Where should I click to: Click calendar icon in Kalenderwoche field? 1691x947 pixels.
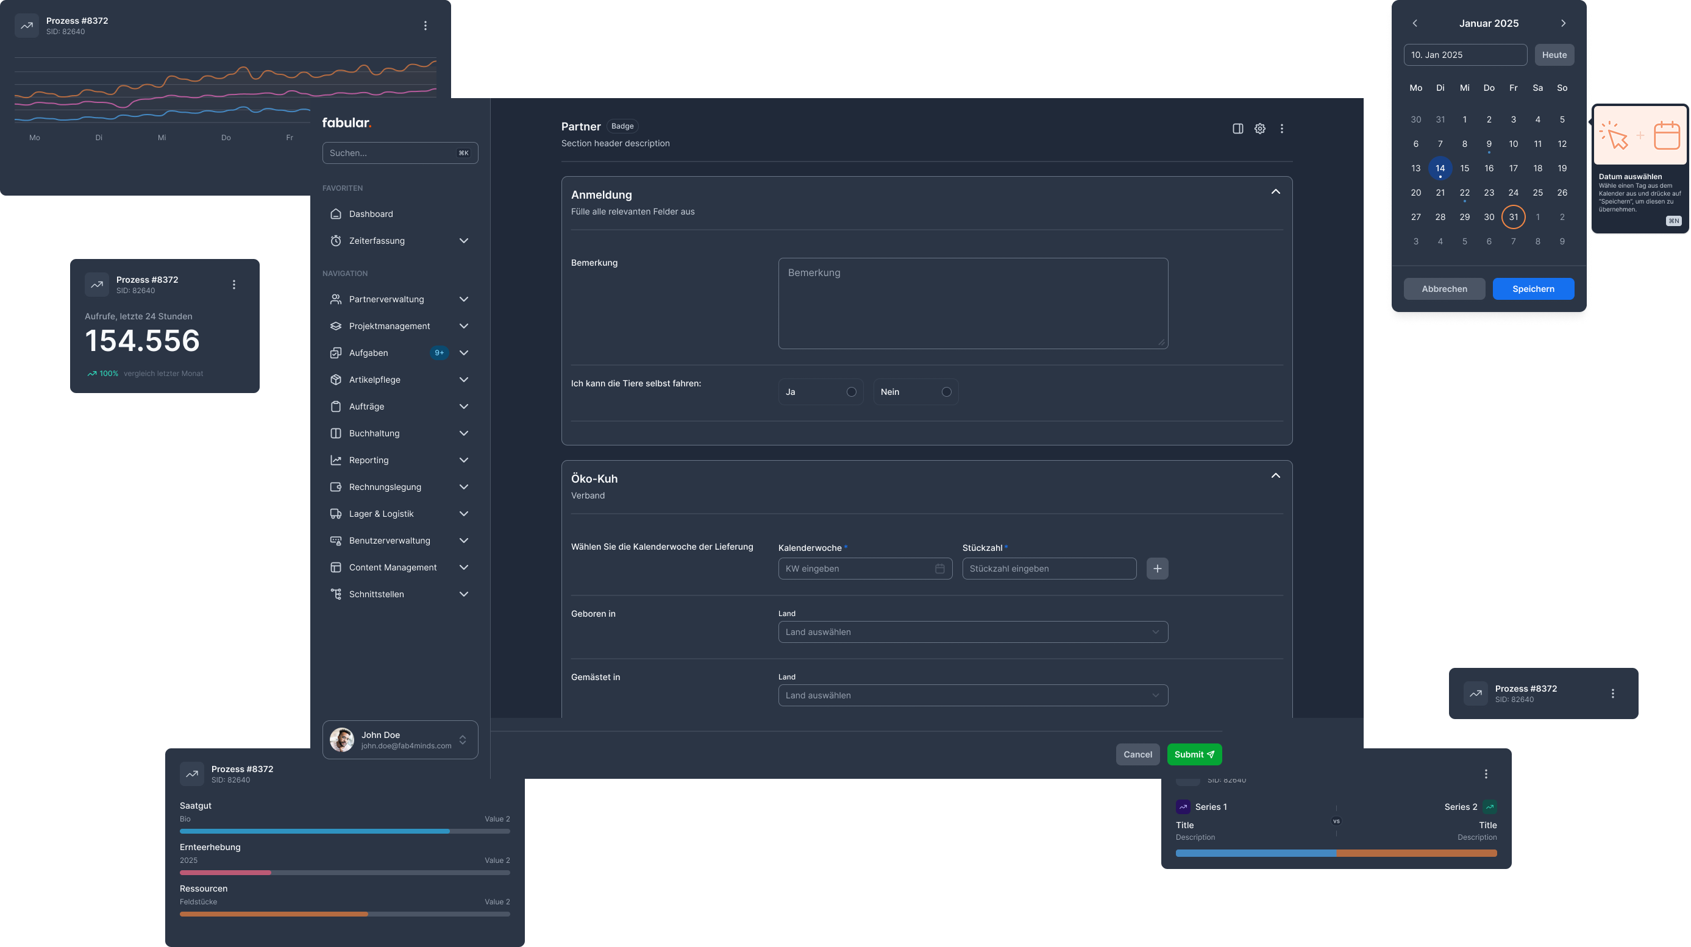[x=939, y=569]
